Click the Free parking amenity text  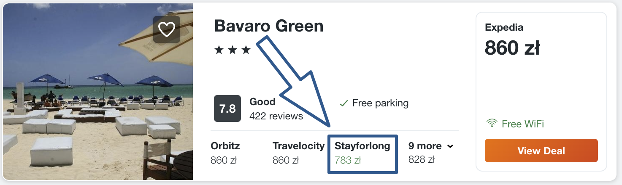[x=381, y=103]
